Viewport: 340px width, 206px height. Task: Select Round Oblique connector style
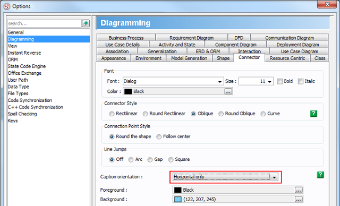[221, 114]
